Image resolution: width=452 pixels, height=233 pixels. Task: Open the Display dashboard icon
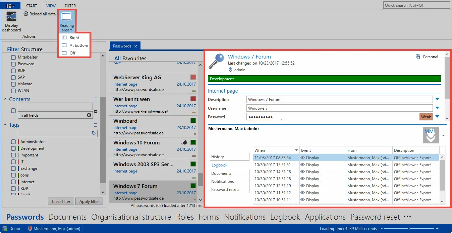point(11,16)
